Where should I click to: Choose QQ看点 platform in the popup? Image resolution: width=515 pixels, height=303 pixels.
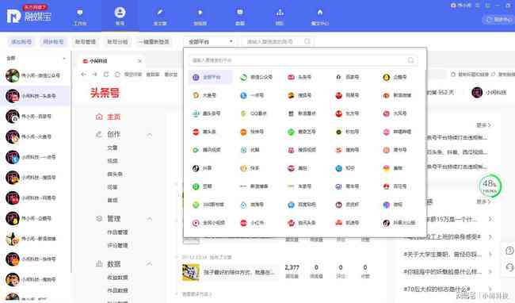(254, 113)
